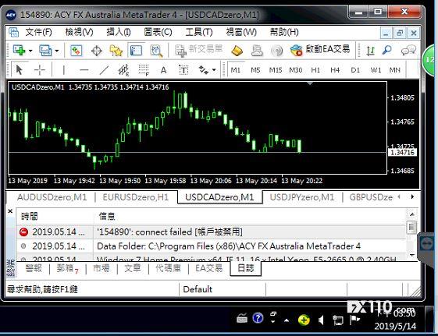Click the volume speaker tray icon
Screen dimensions: 438x336
[x=321, y=320]
